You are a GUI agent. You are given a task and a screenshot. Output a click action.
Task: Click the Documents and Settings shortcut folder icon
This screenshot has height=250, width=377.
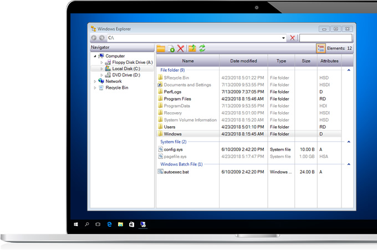click(160, 84)
